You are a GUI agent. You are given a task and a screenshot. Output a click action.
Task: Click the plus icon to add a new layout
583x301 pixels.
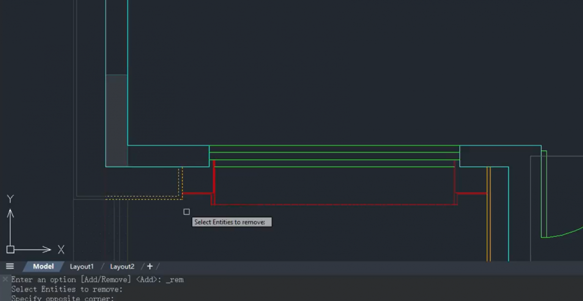[150, 266]
